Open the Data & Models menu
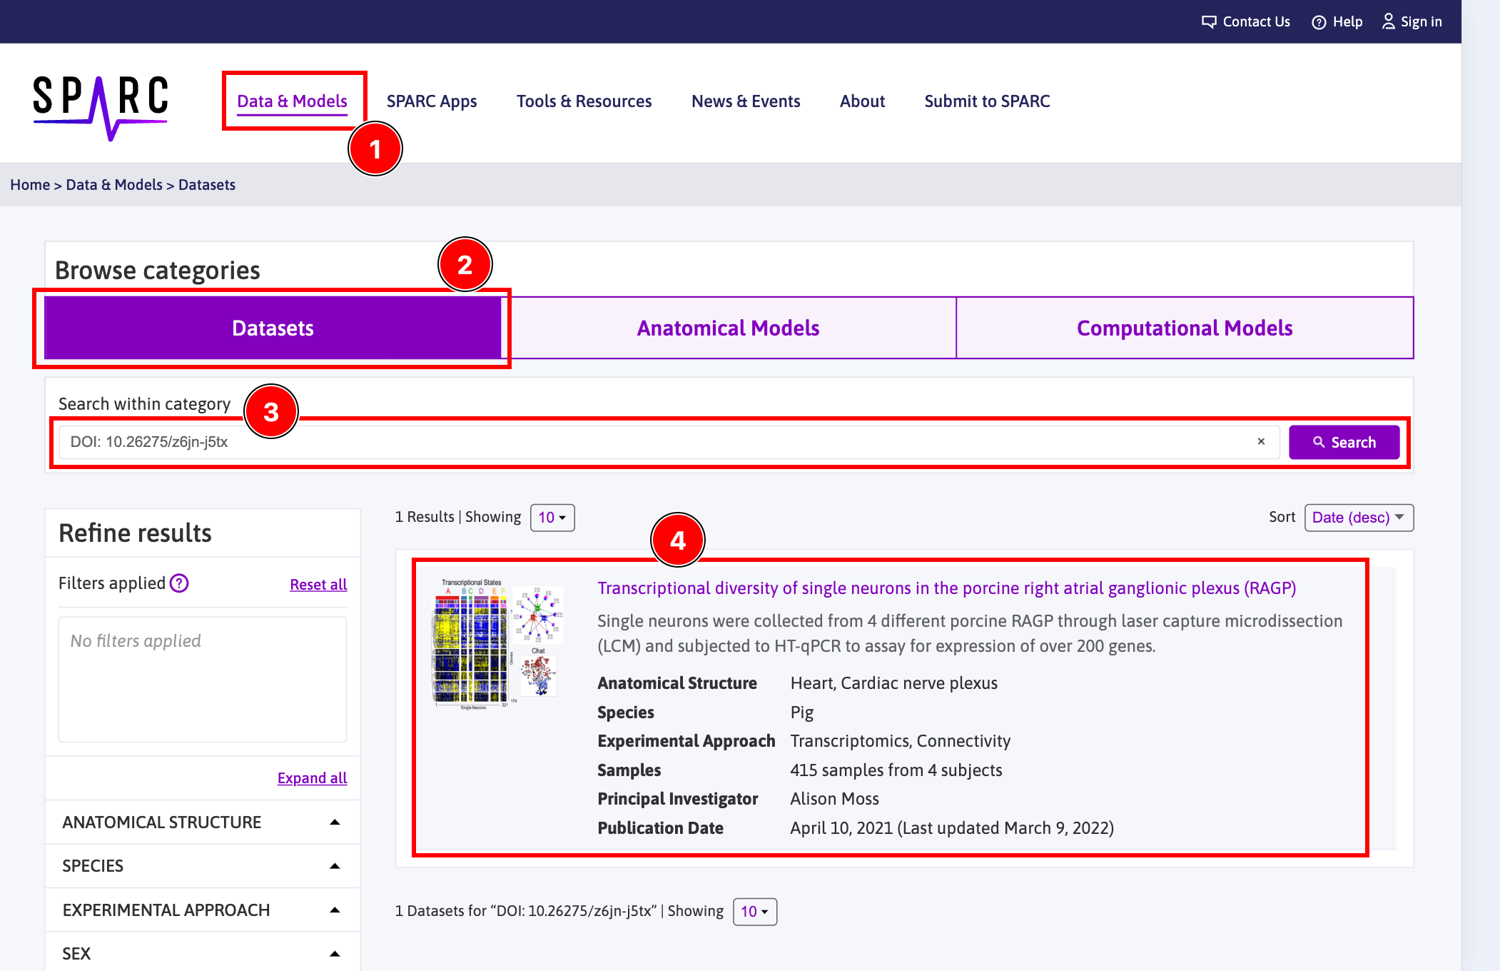 coord(292,101)
